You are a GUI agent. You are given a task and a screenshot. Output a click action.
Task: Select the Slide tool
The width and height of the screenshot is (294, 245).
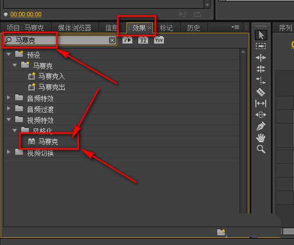pyautogui.click(x=261, y=114)
